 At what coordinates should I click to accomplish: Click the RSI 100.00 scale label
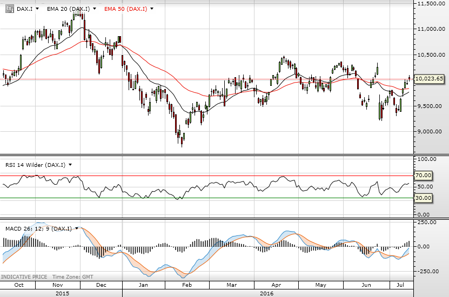(427, 159)
